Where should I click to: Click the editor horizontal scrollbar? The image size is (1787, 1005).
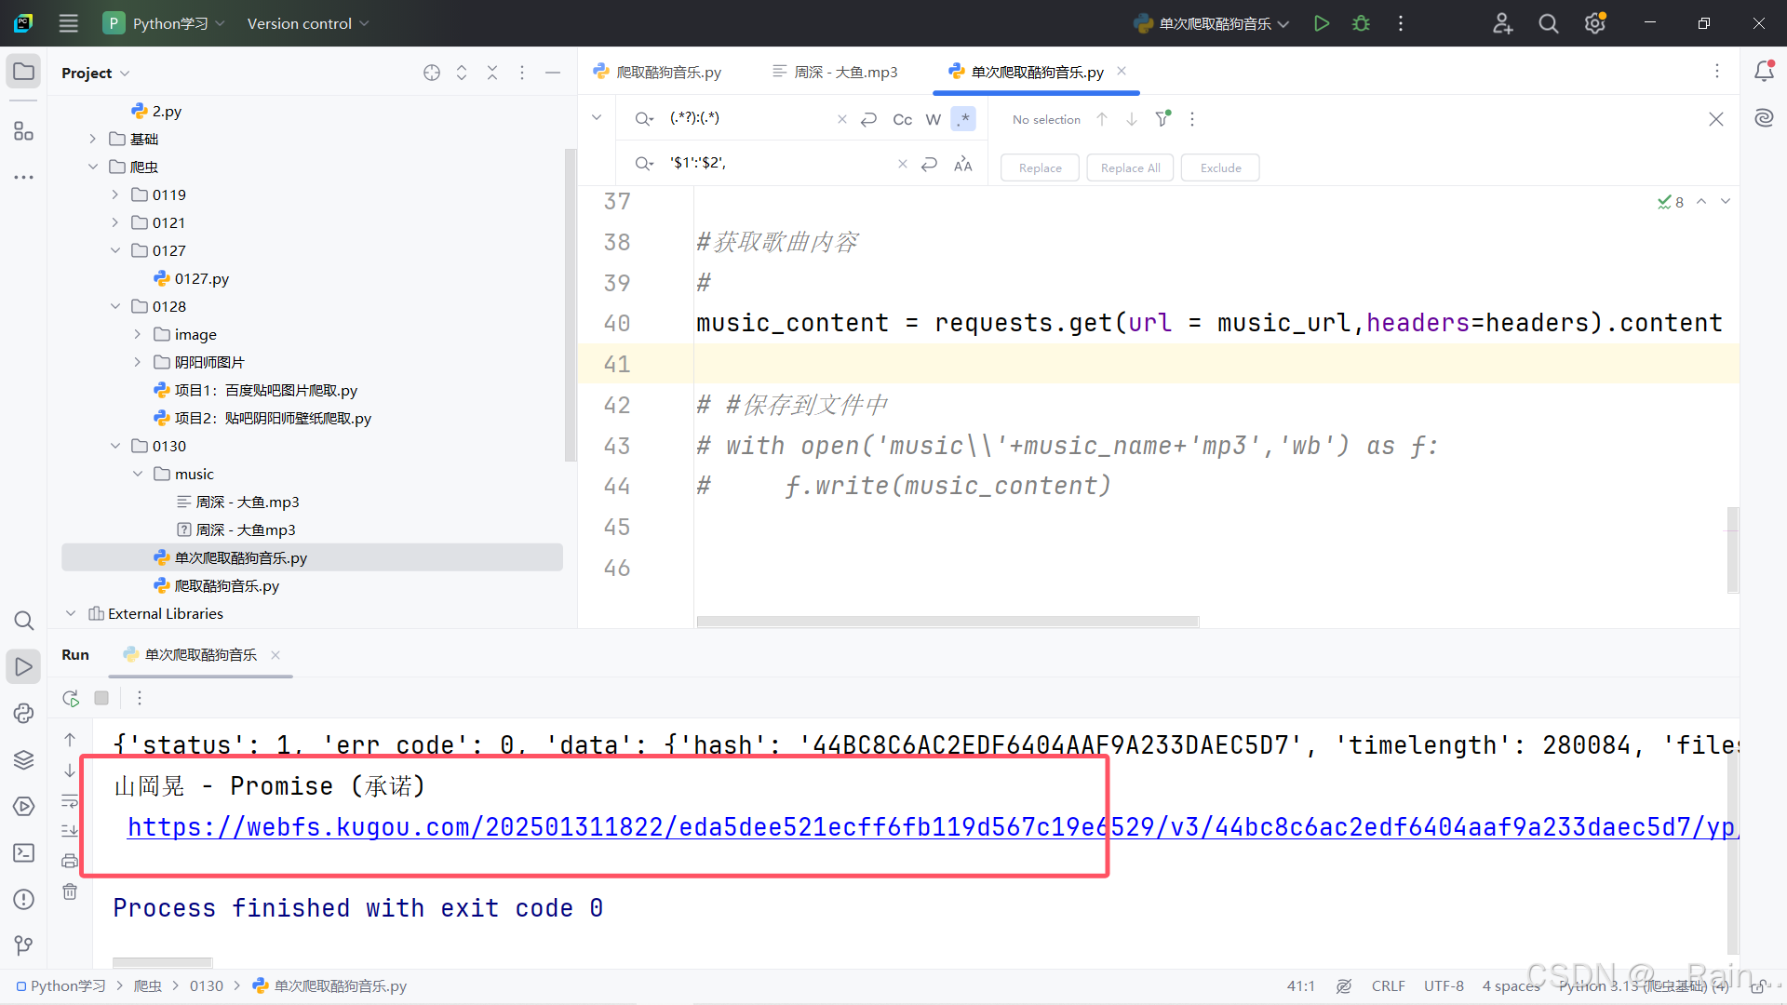pos(947,621)
